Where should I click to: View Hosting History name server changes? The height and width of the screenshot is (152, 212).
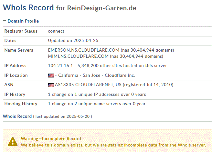[97, 104]
